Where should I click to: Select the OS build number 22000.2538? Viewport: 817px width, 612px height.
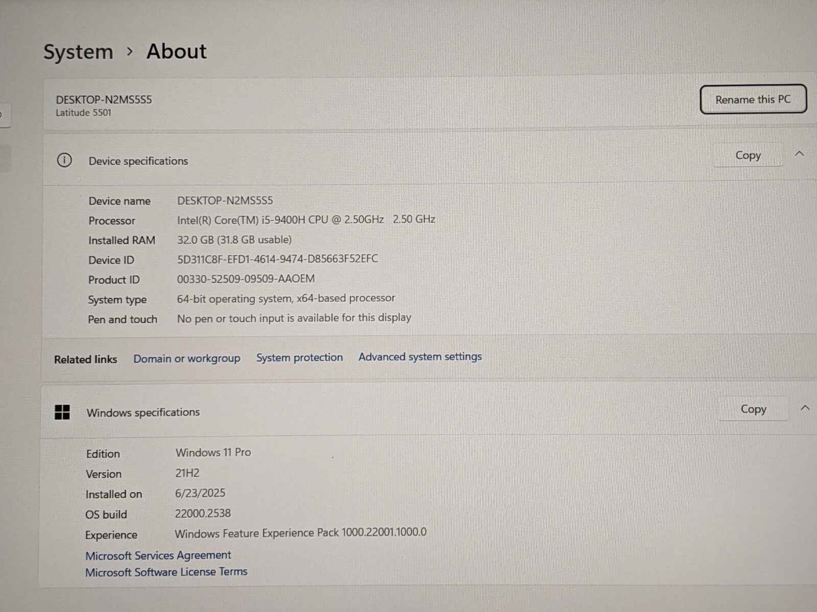pyautogui.click(x=203, y=513)
